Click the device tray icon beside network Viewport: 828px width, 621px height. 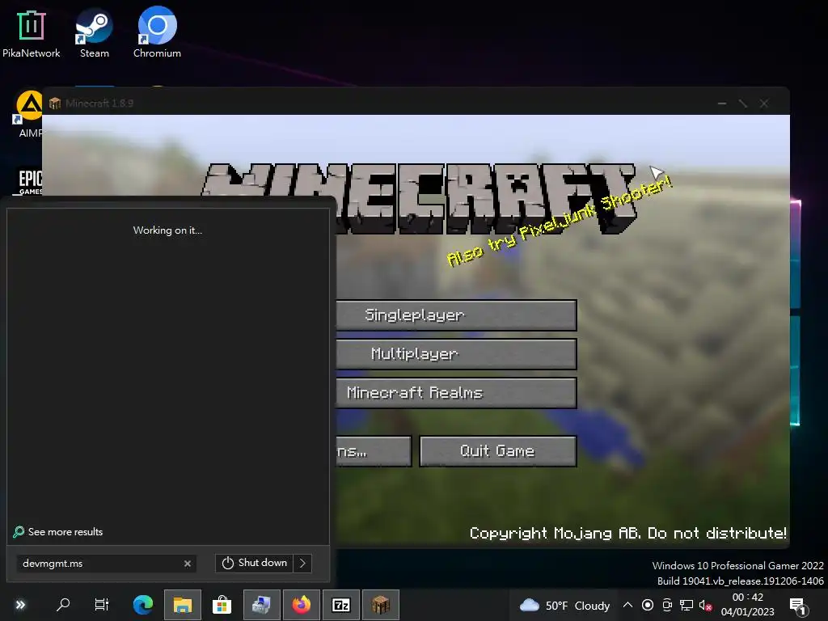tap(667, 605)
